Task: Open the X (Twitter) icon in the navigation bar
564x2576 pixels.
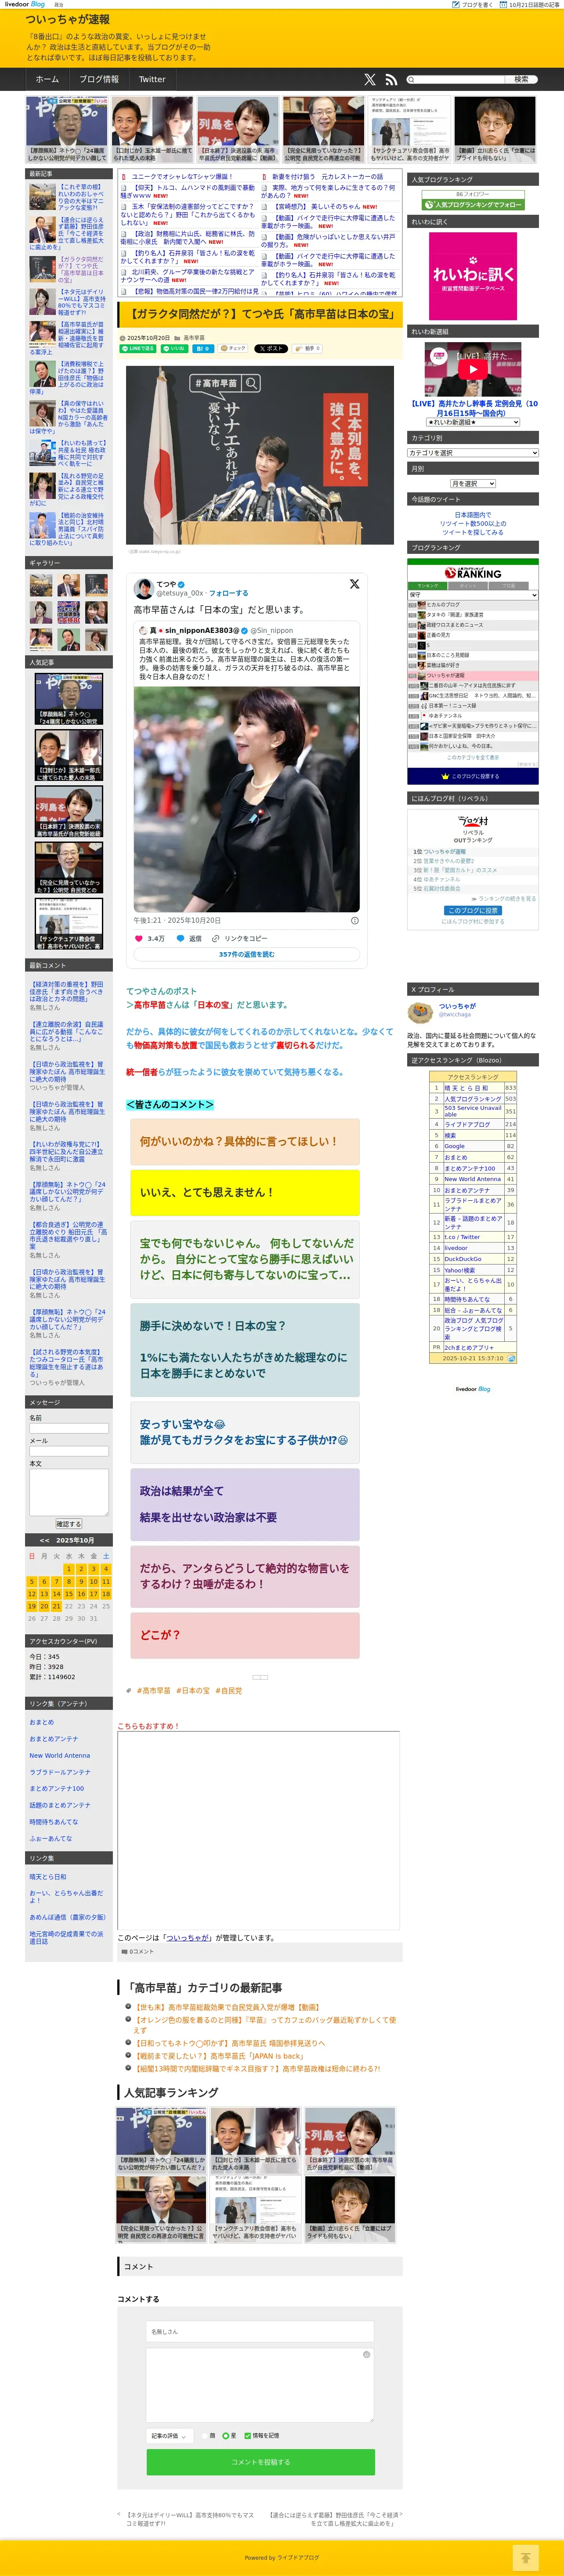Action: 370,79
